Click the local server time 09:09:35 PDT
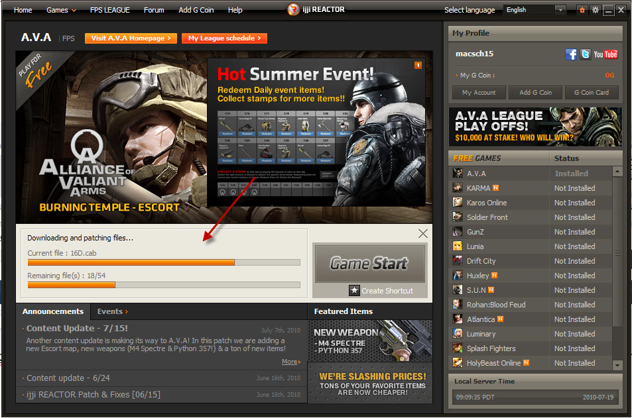This screenshot has height=418, width=632. click(x=475, y=397)
